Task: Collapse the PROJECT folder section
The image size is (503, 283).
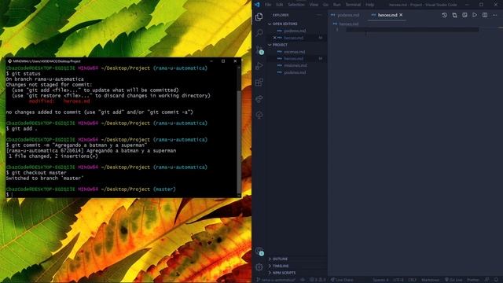Action: 297,45
